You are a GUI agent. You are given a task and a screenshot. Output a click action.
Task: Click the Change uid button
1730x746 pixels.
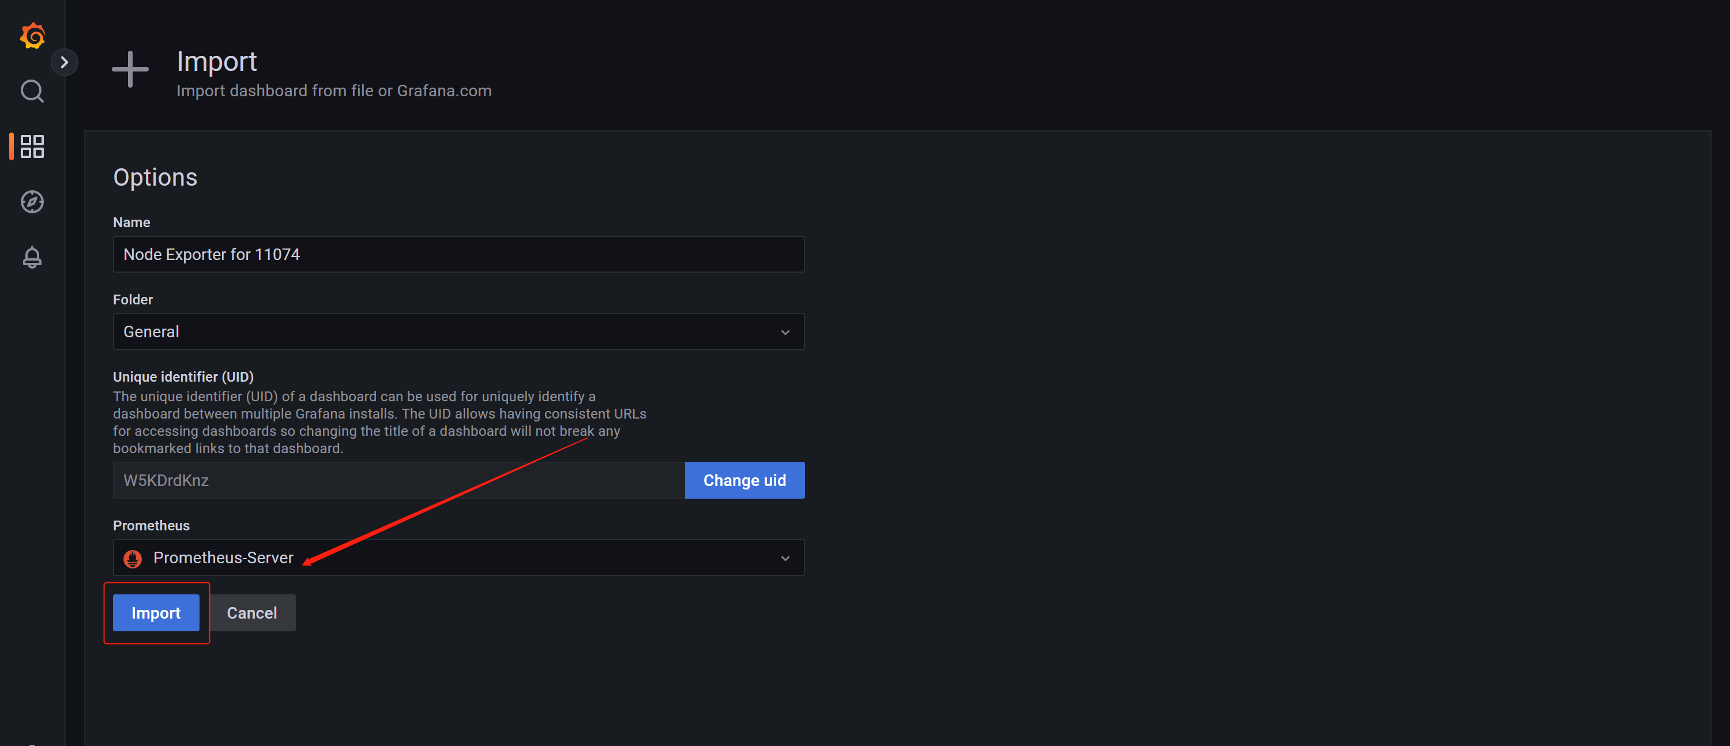745,481
